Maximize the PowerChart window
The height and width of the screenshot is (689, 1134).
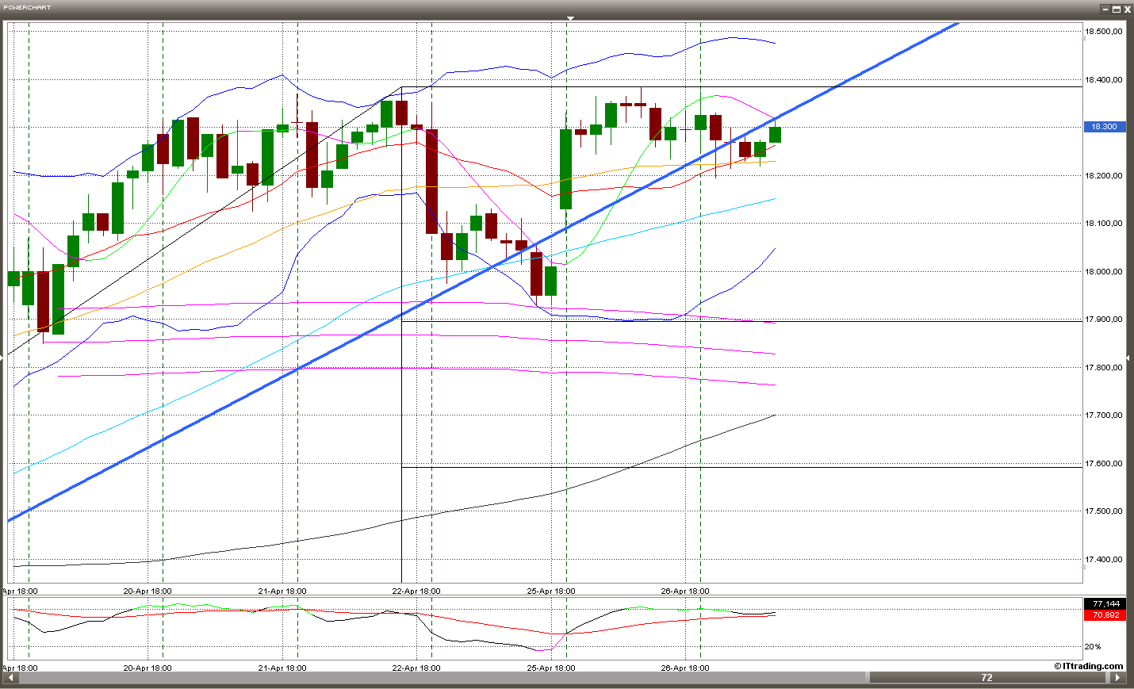(1117, 9)
